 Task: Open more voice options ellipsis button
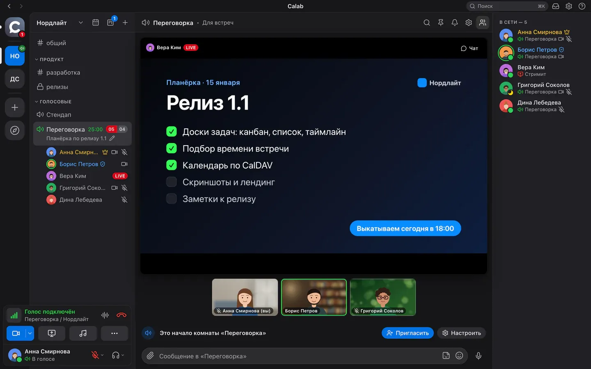point(115,333)
